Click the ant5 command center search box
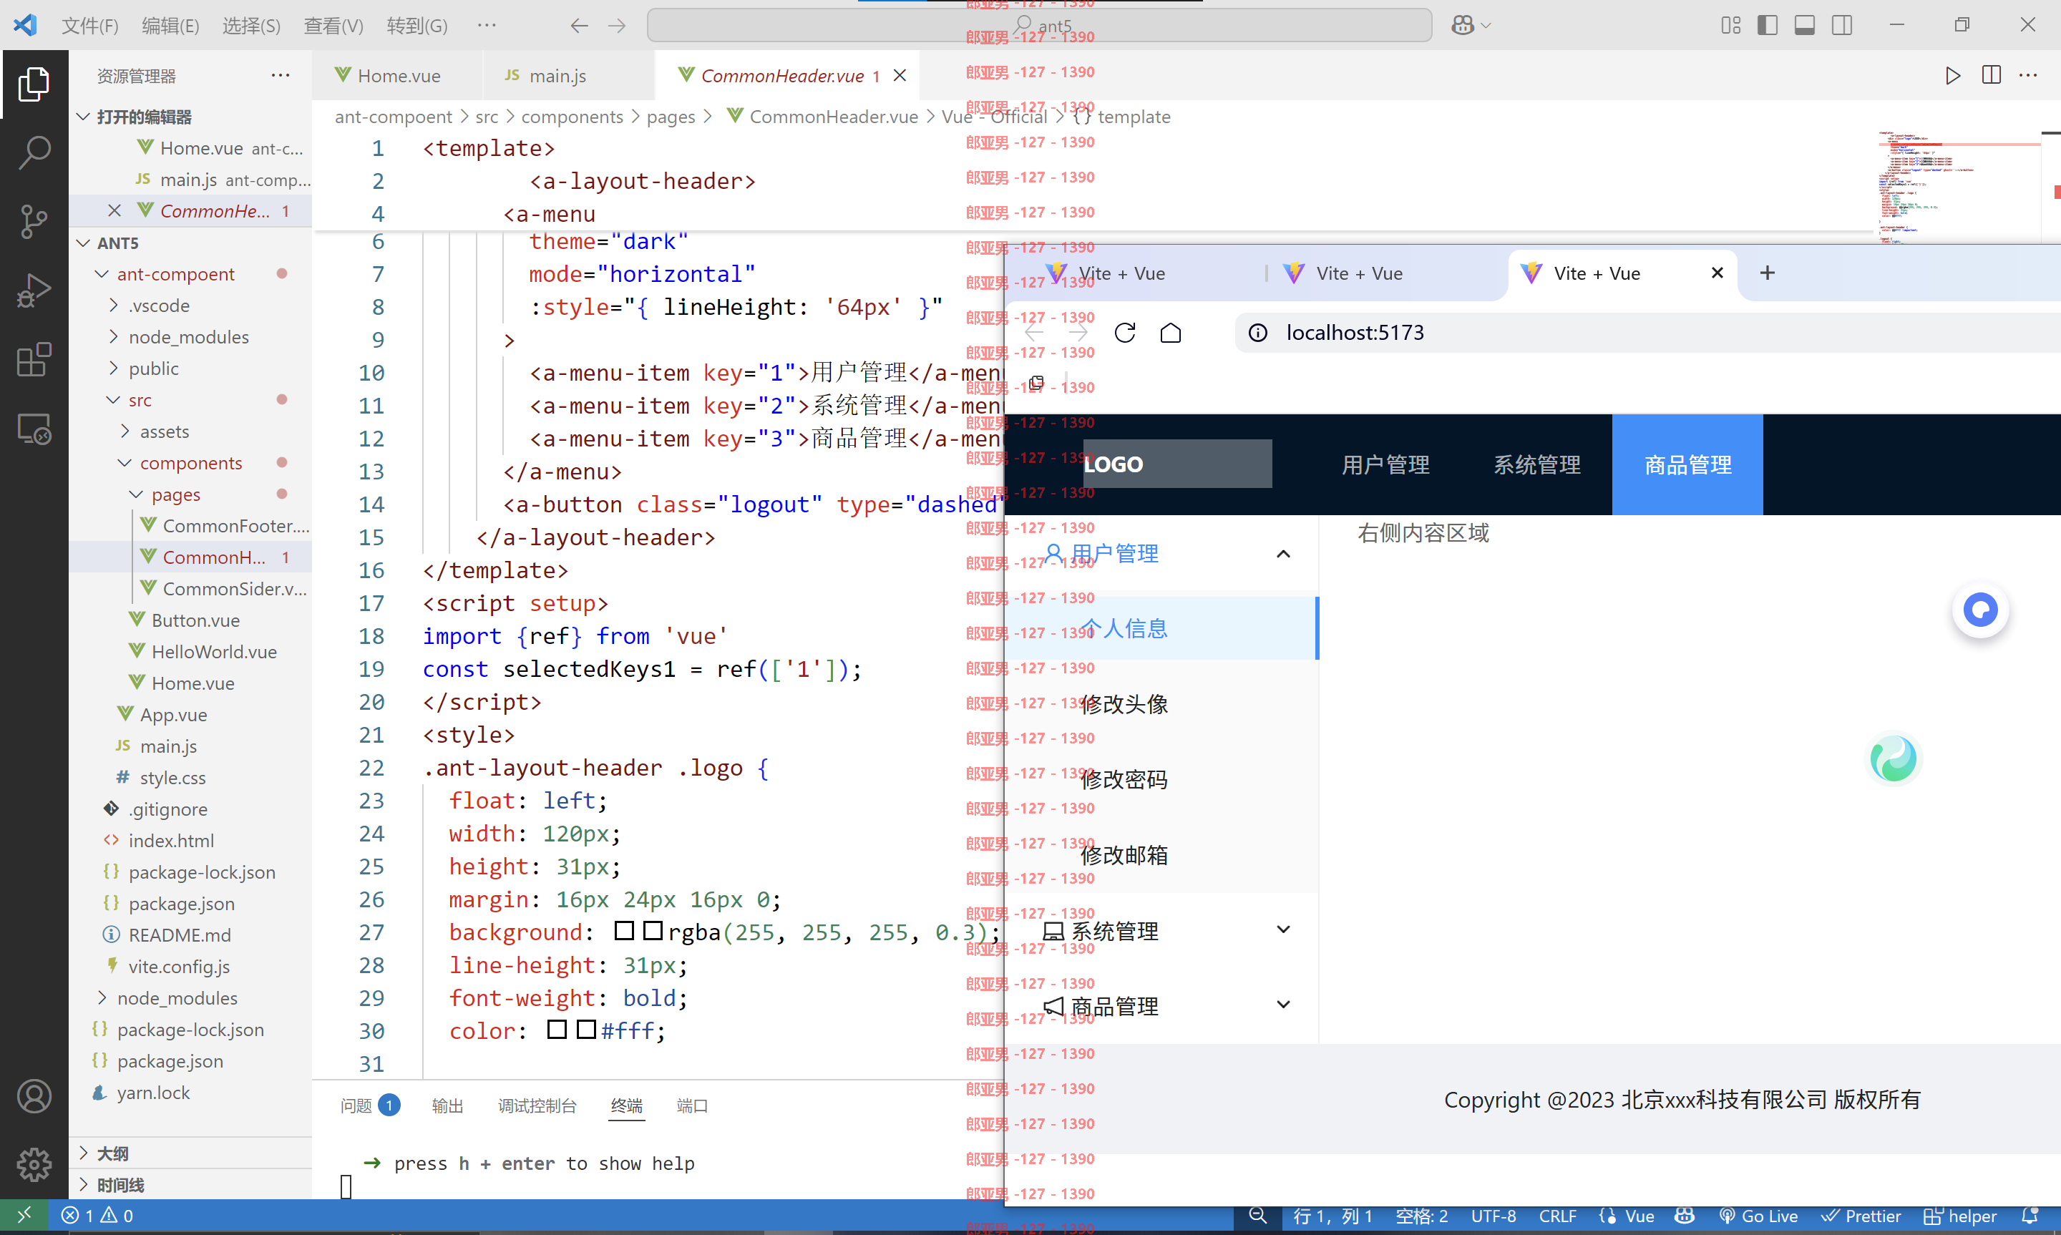This screenshot has height=1235, width=2061. tap(1039, 26)
